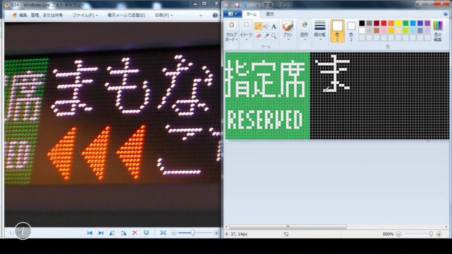Select Color 1 (色1) as the active color

[337, 31]
